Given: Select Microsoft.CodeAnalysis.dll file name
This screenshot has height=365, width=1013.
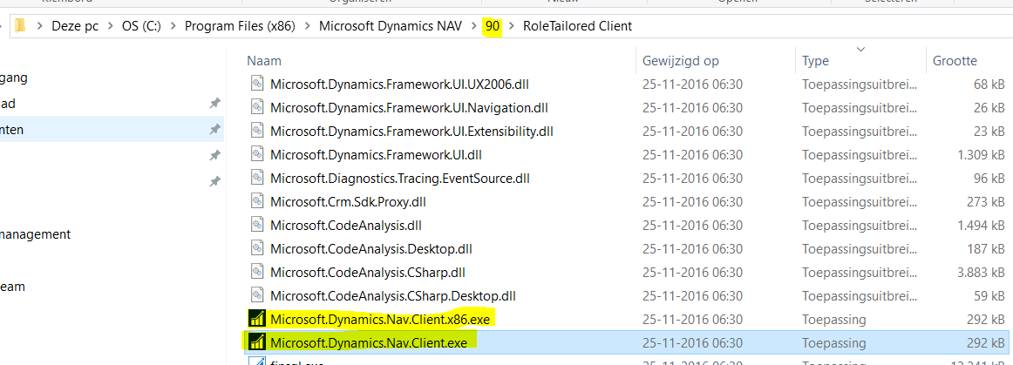Looking at the screenshot, I should pyautogui.click(x=346, y=226).
